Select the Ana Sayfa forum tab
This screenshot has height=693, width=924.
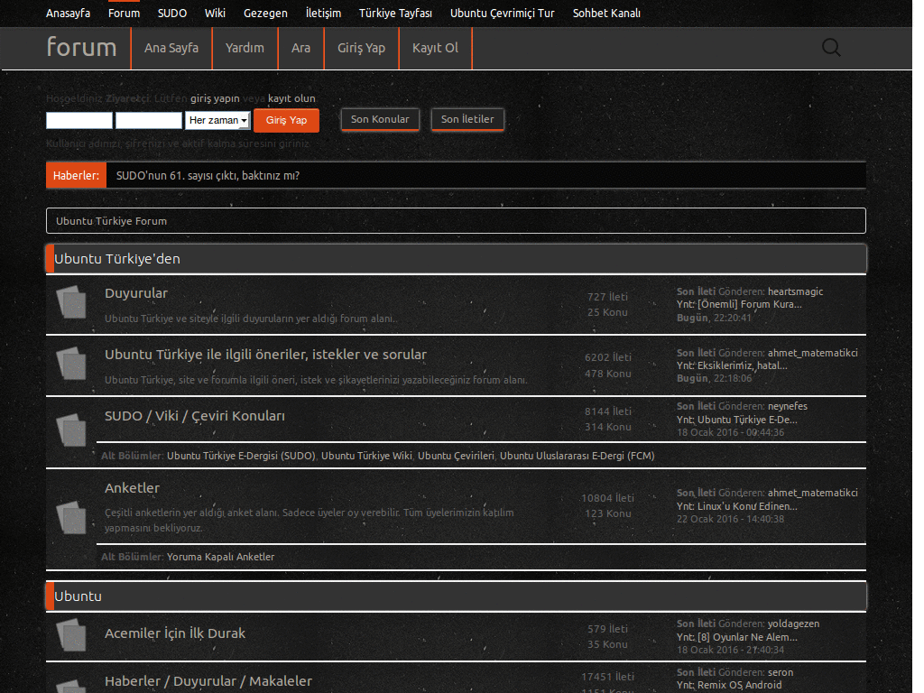171,49
